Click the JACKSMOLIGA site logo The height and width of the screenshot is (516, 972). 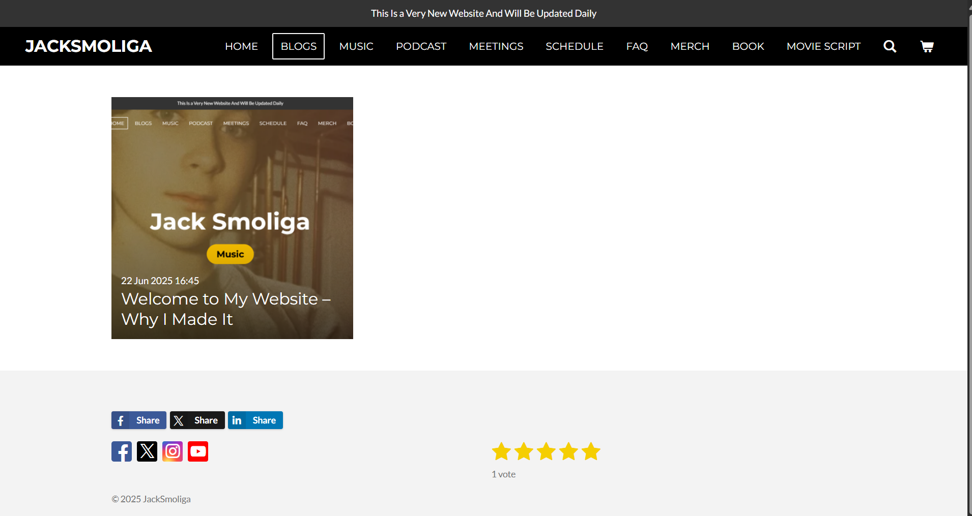point(89,46)
